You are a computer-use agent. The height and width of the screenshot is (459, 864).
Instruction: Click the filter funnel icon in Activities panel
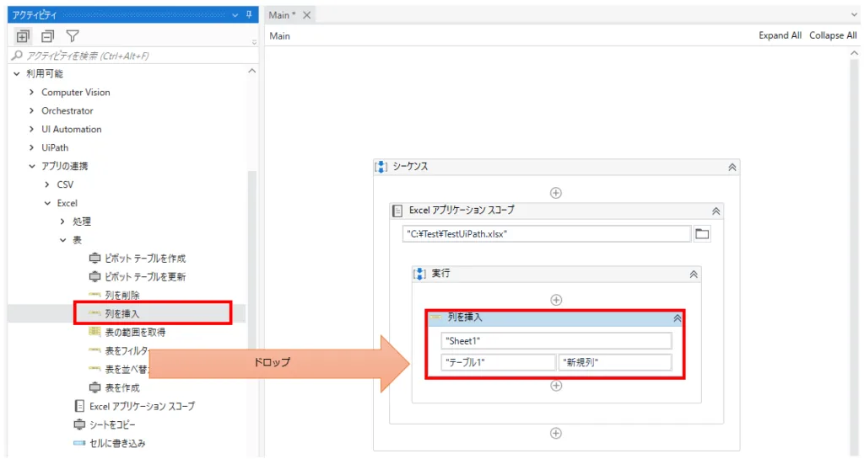[x=73, y=36]
